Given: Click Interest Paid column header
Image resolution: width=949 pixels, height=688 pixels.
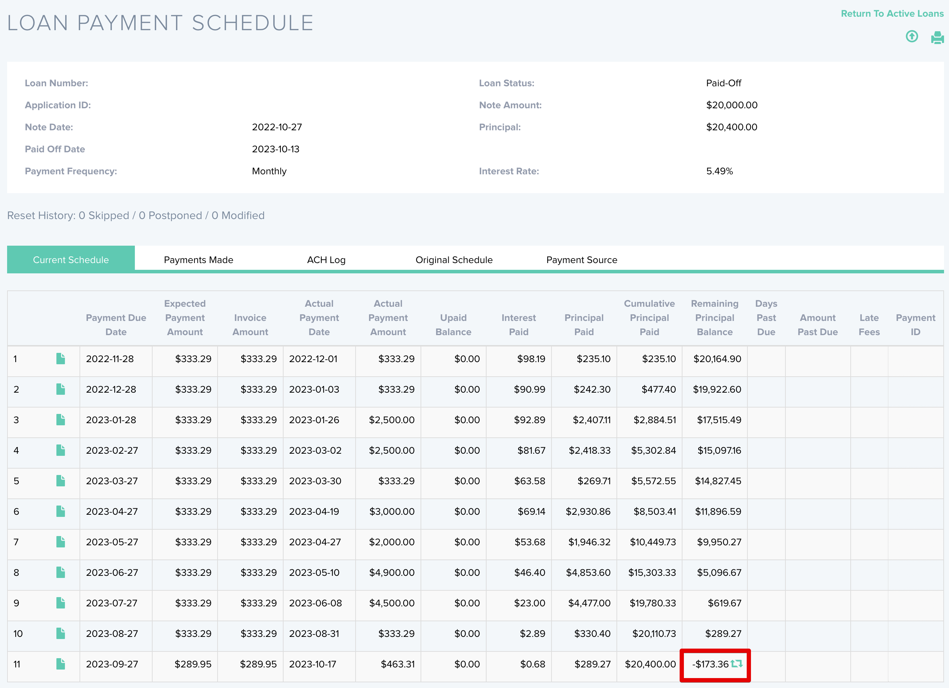Looking at the screenshot, I should tap(519, 325).
